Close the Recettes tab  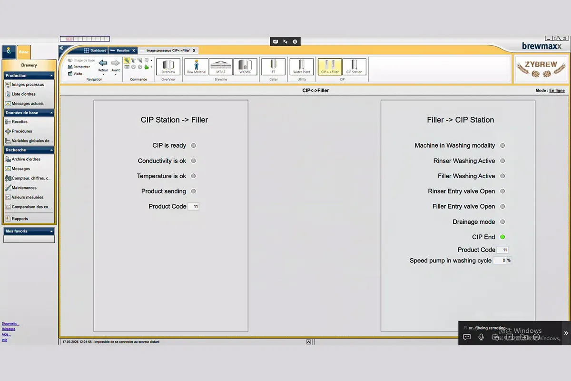pos(134,50)
